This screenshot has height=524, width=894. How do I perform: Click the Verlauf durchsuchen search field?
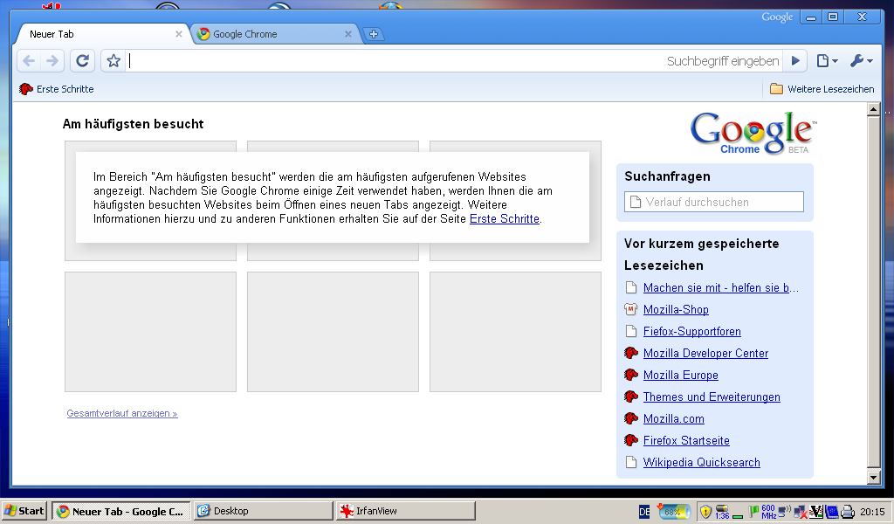pos(714,202)
